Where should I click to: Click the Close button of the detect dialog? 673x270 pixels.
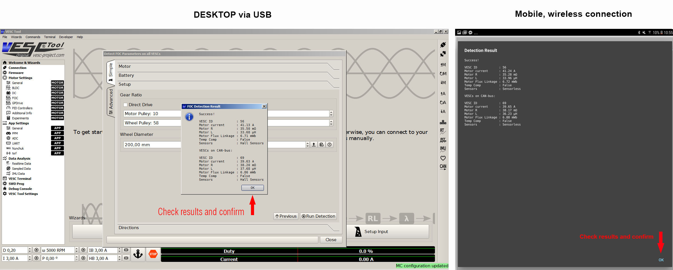[331, 240]
